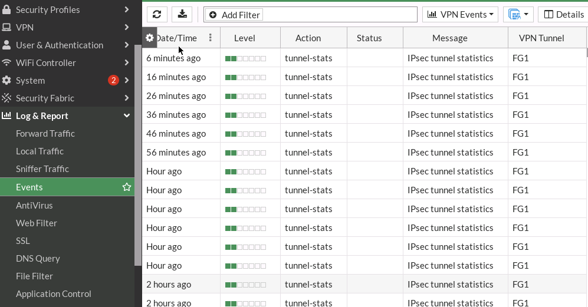588x307 pixels.
Task: Expand the User & Authentication menu
Action: coord(127,45)
